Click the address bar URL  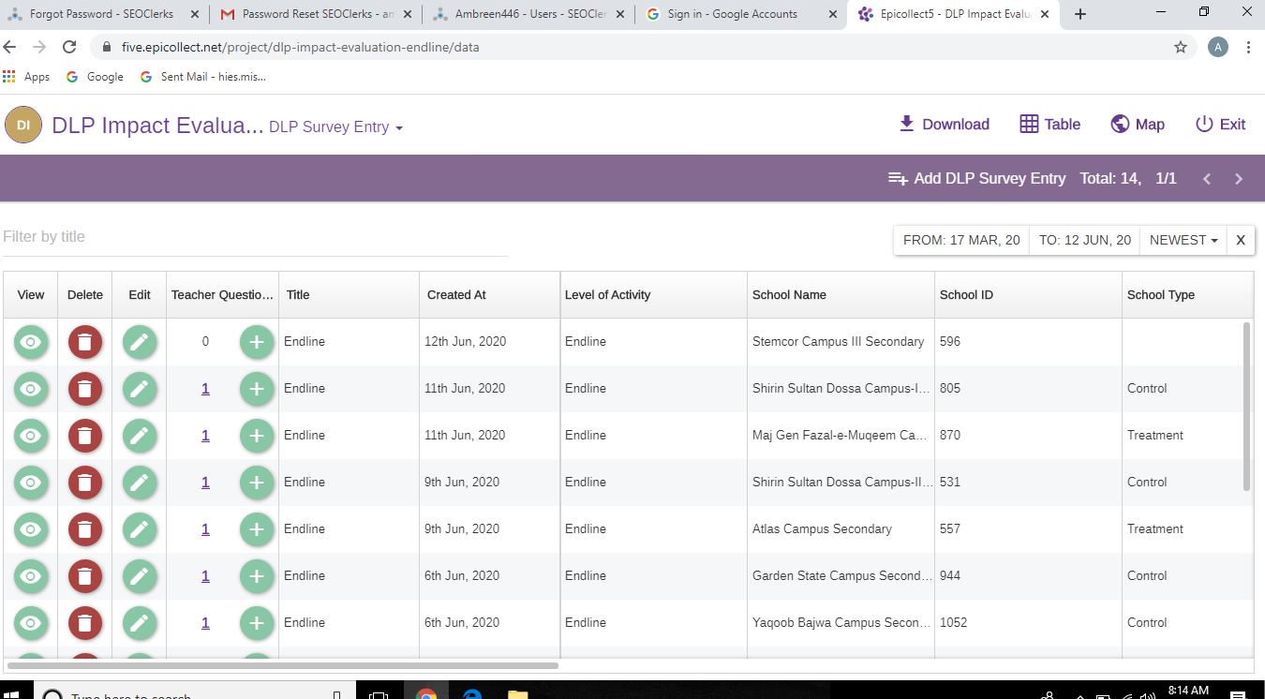click(300, 47)
